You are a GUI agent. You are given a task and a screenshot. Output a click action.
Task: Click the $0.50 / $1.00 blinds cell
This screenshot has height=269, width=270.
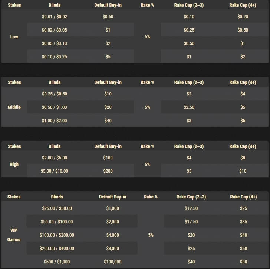pyautogui.click(x=55, y=107)
